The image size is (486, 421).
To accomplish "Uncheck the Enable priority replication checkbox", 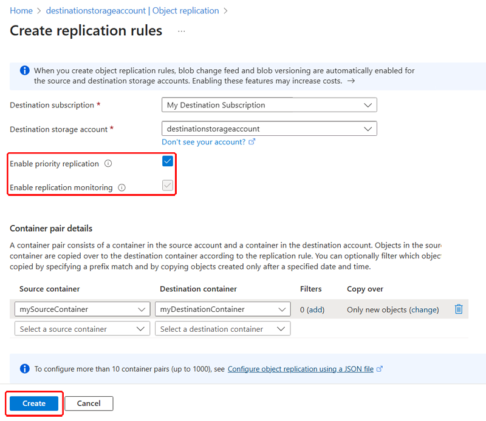I will click(168, 161).
